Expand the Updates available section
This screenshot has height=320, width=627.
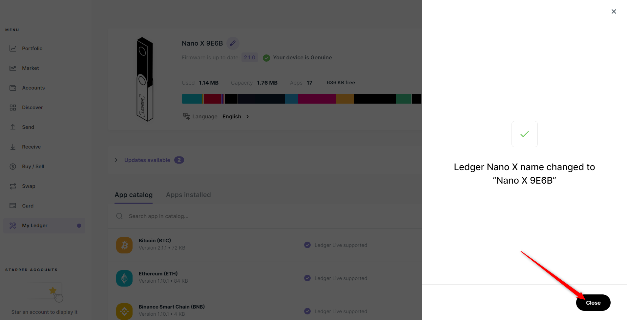click(x=116, y=160)
